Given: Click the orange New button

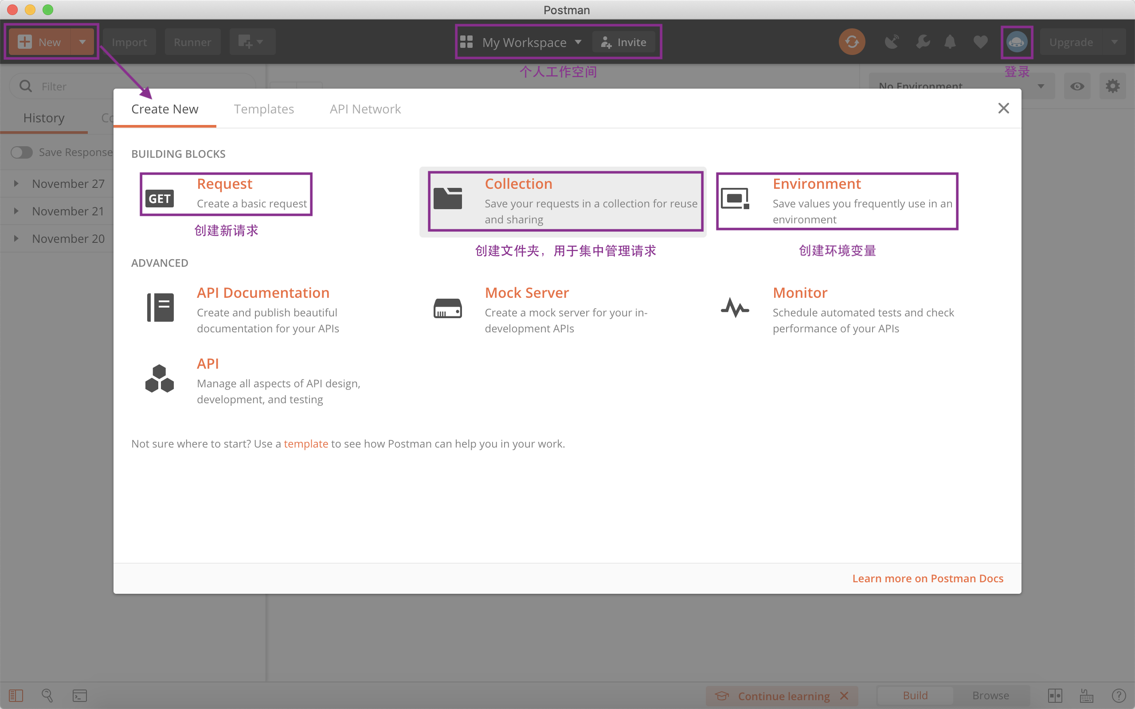Looking at the screenshot, I should point(39,42).
